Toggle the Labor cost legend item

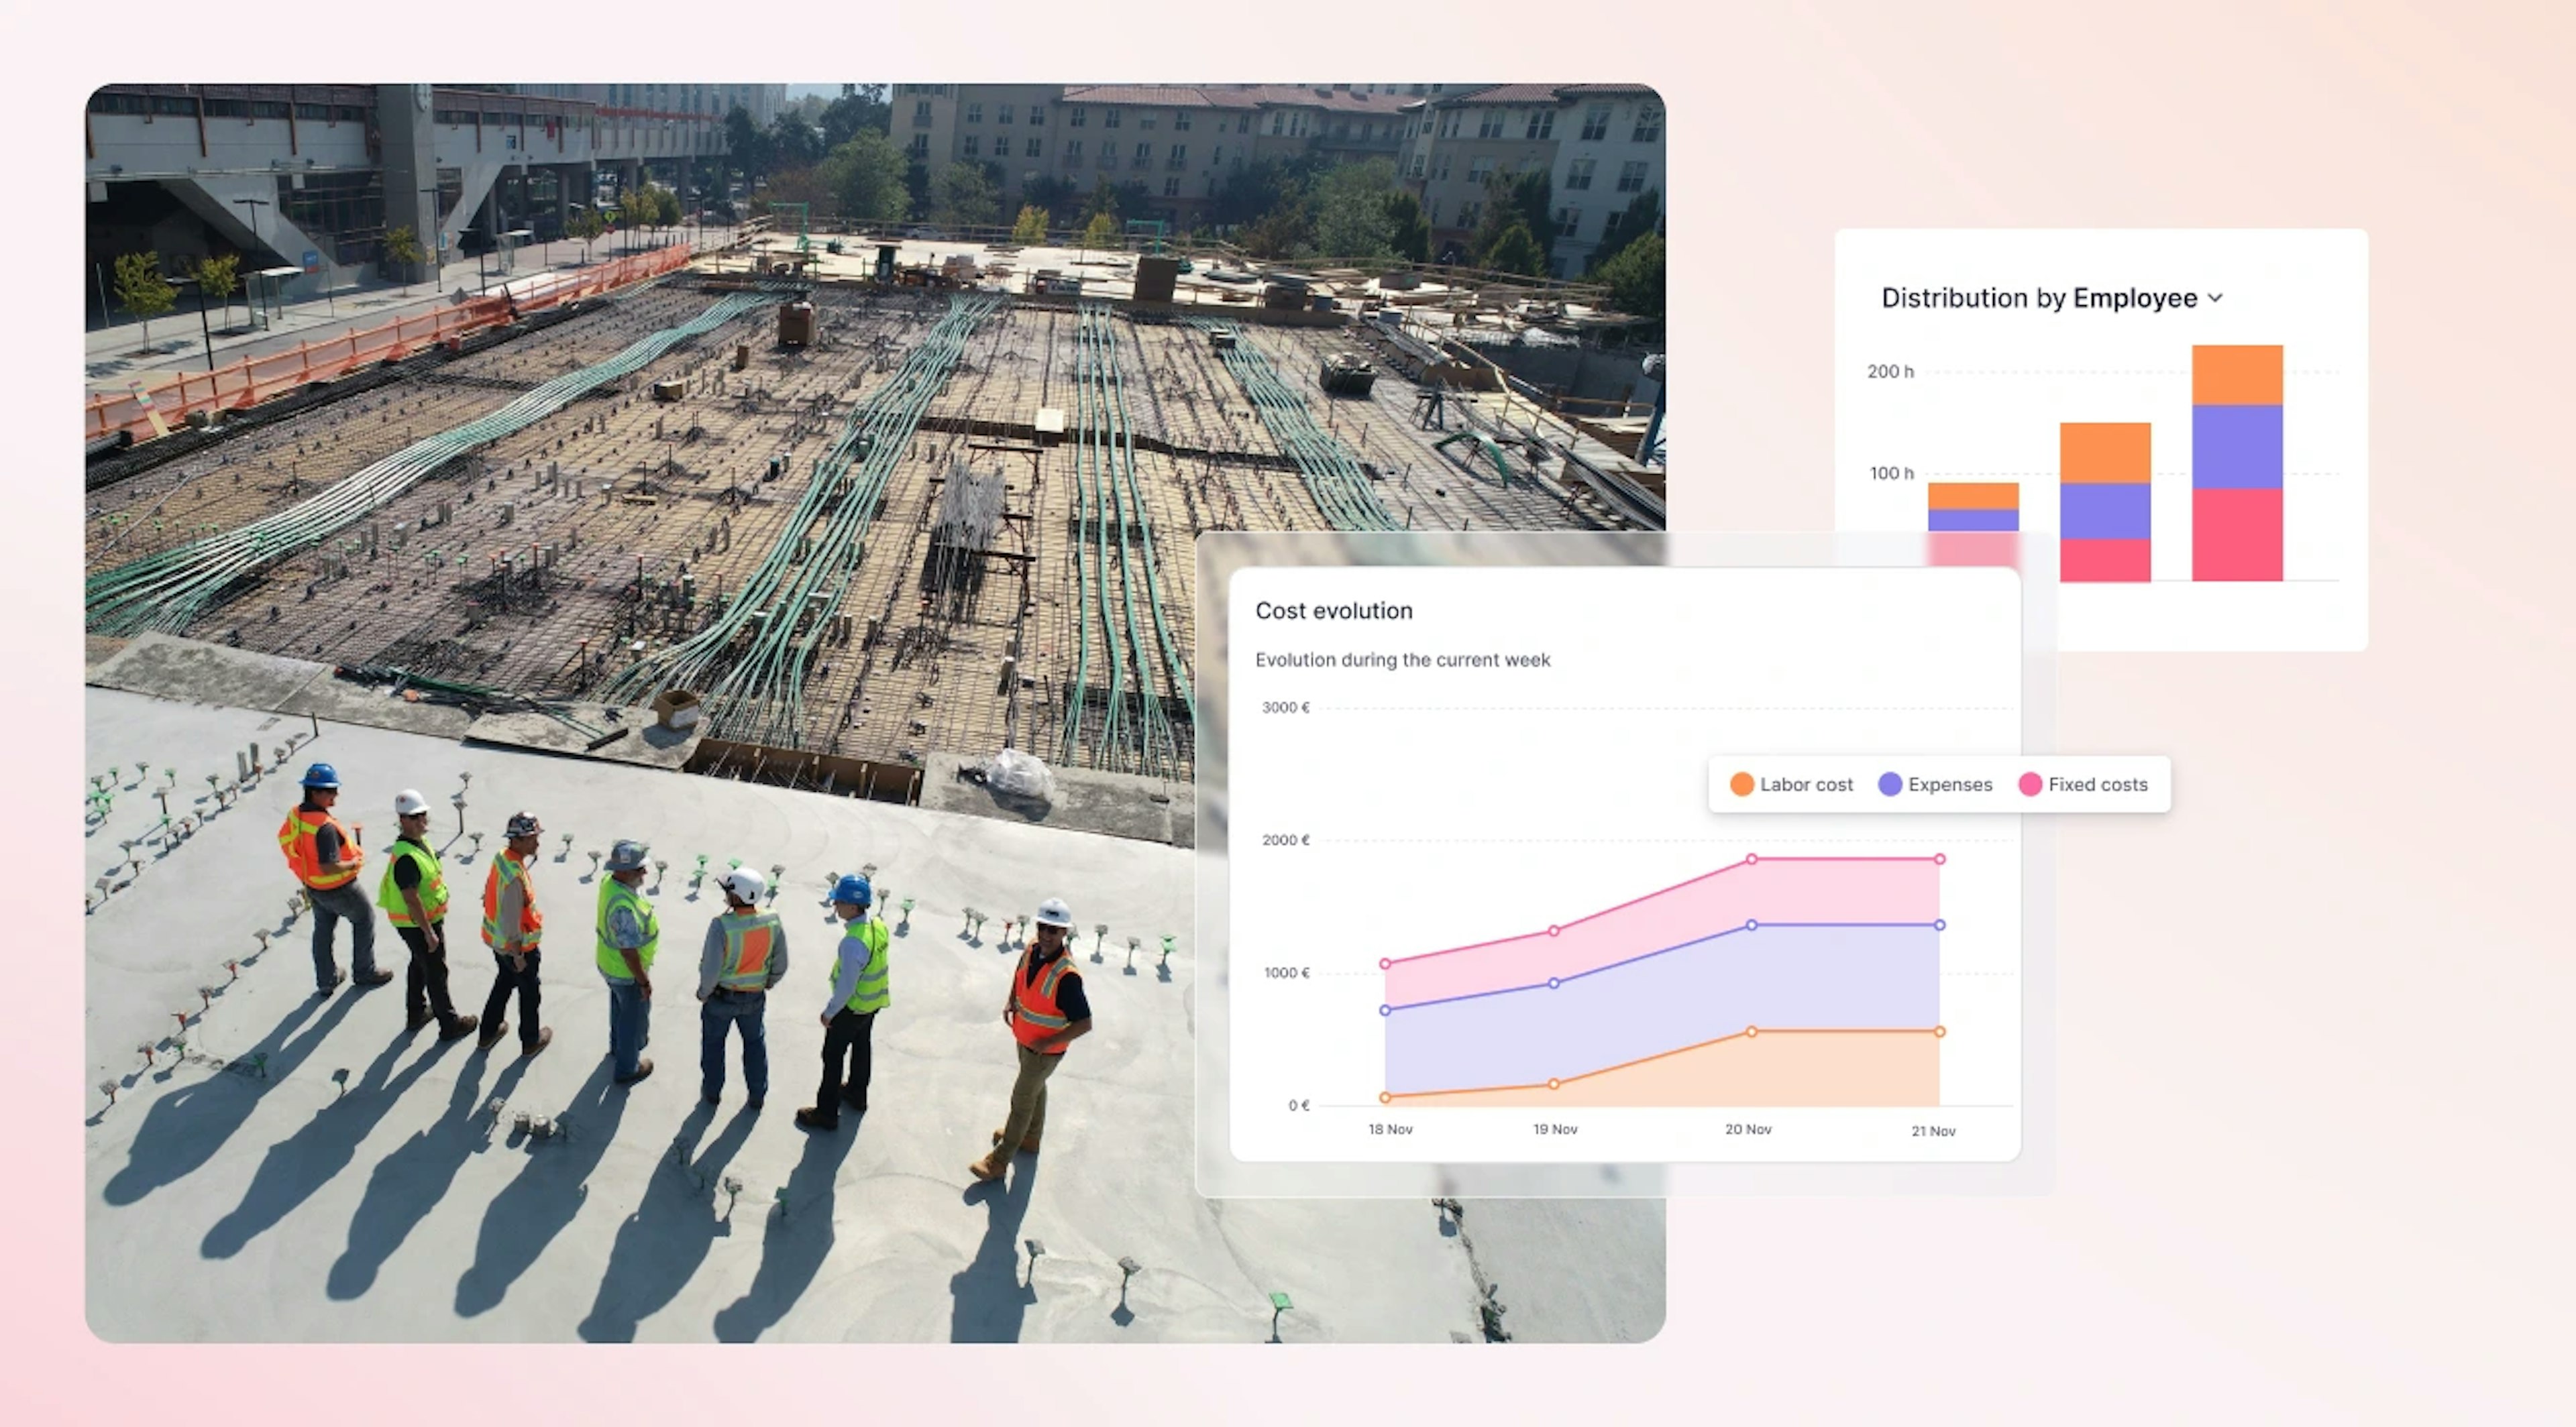[1791, 785]
